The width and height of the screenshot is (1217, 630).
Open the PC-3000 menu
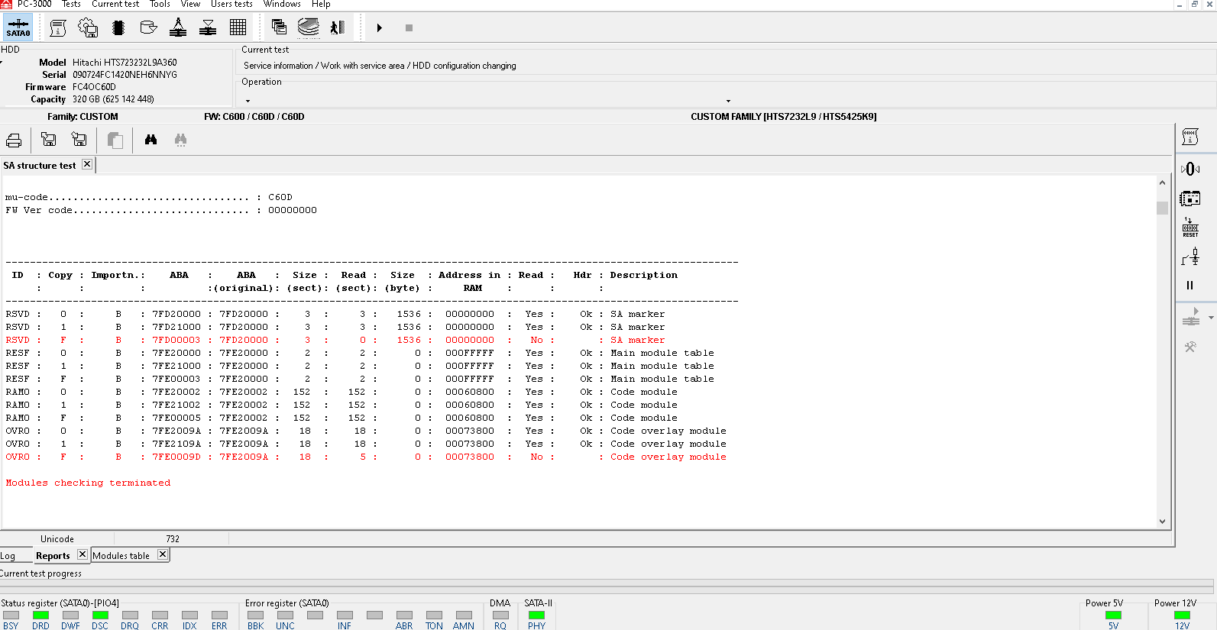click(x=34, y=5)
